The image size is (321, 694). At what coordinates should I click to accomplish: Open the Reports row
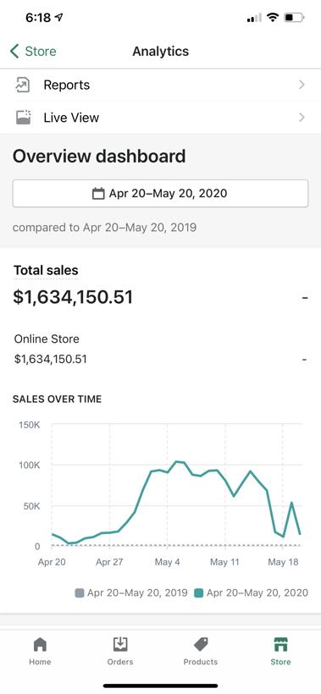pos(160,85)
